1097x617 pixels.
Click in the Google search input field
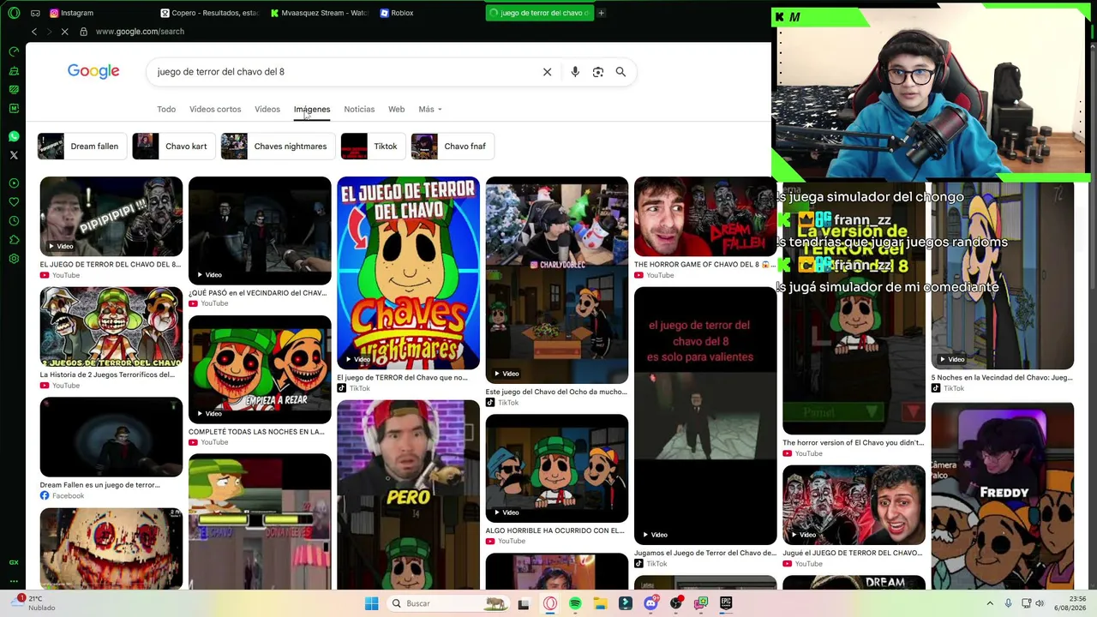click(x=343, y=72)
